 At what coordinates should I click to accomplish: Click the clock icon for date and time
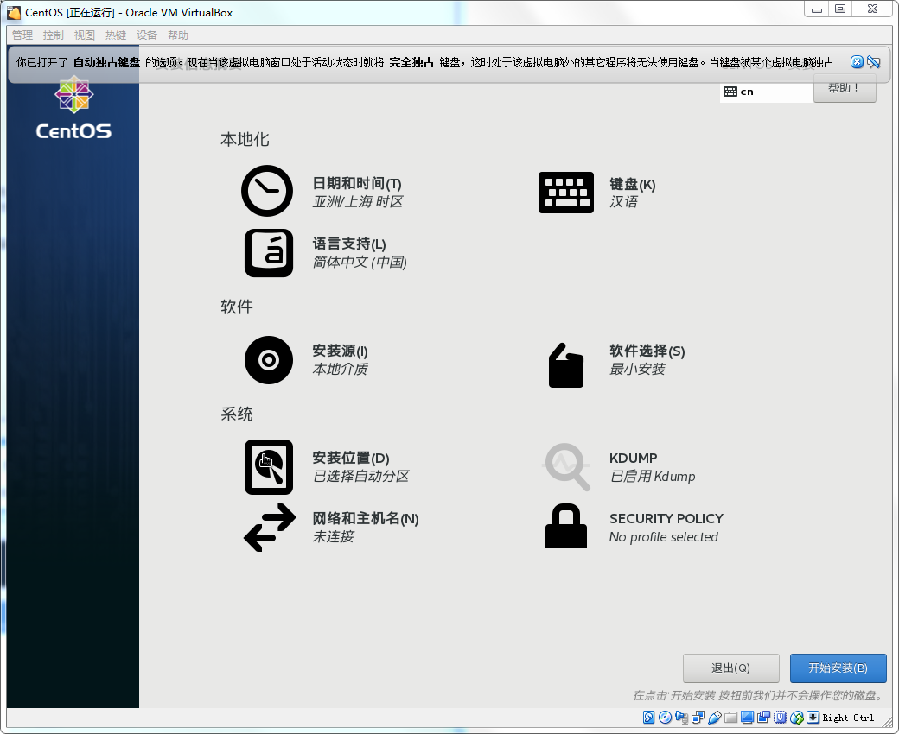pyautogui.click(x=267, y=191)
